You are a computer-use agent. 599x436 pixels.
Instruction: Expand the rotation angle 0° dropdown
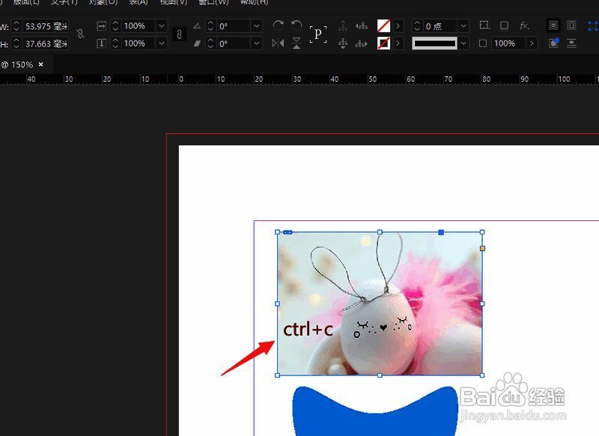point(255,26)
